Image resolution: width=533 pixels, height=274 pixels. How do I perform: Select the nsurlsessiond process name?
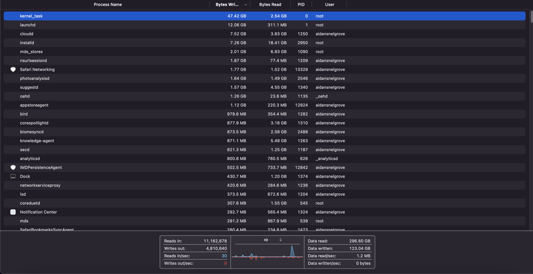[33, 61]
